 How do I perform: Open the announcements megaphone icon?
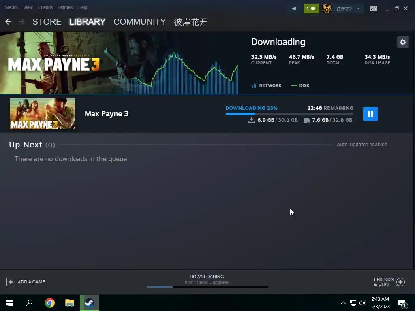294,9
